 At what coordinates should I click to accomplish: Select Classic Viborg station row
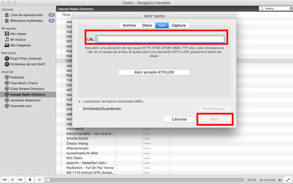(77, 143)
